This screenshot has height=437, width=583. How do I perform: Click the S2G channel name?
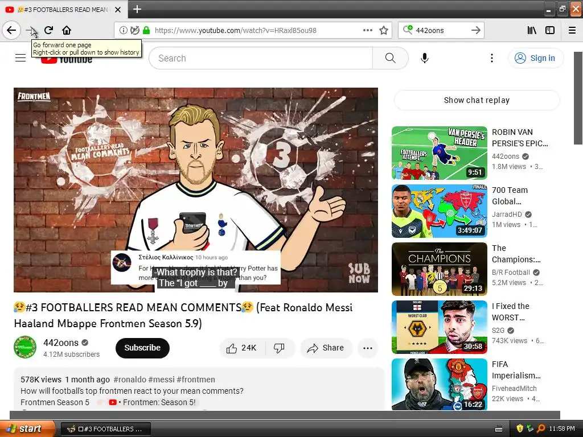[x=498, y=331]
